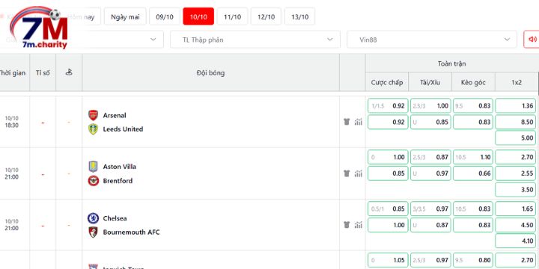
Task: Open the statistics chart icon for Arsenal match
Action: coord(359,122)
